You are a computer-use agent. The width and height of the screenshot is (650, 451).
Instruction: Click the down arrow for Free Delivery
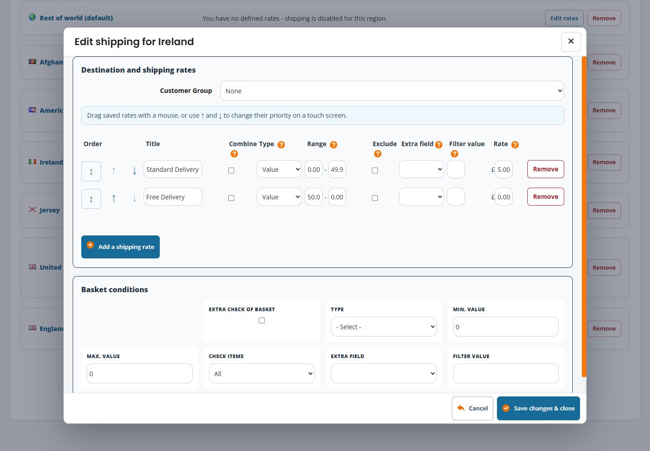tap(135, 198)
